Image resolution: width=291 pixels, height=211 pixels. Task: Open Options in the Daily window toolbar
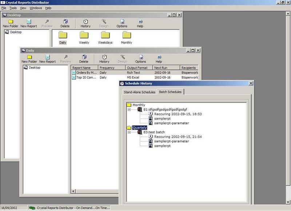coord(141,59)
